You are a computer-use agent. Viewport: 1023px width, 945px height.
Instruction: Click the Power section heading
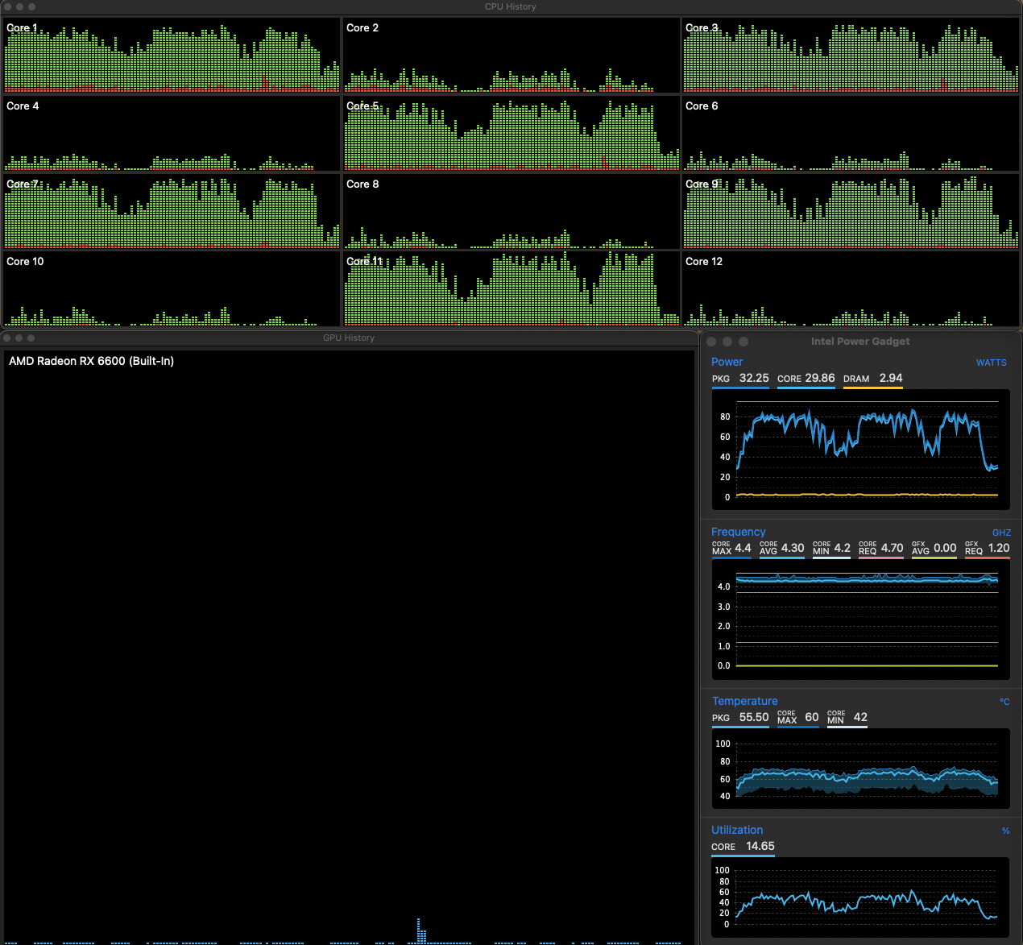tap(727, 362)
